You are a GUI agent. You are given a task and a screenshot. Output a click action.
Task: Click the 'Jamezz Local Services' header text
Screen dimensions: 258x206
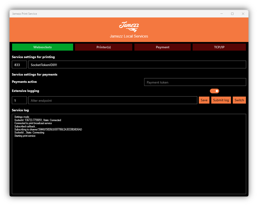point(129,36)
